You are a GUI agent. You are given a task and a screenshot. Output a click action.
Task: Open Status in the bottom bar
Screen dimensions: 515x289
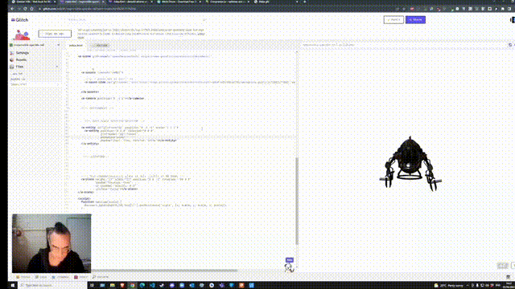click(23, 277)
